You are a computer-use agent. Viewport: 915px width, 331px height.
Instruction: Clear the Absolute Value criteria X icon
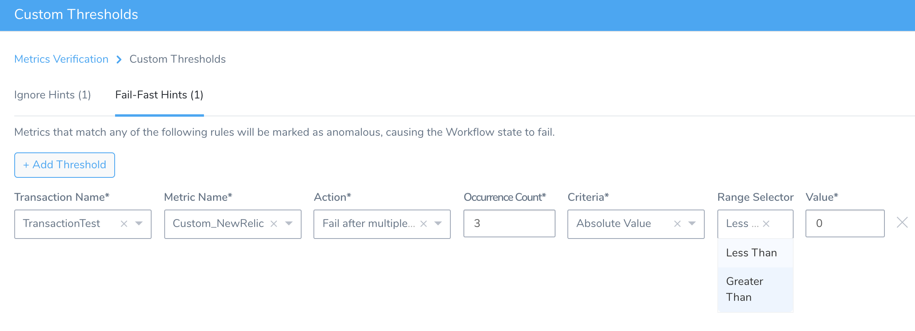(677, 224)
